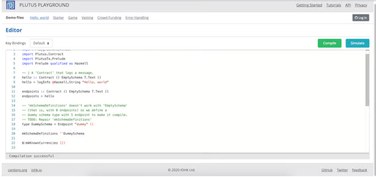The height and width of the screenshot is (177, 376).
Task: Click the 'A Contract that logs a message' comment
Action: pyautogui.click(x=58, y=73)
